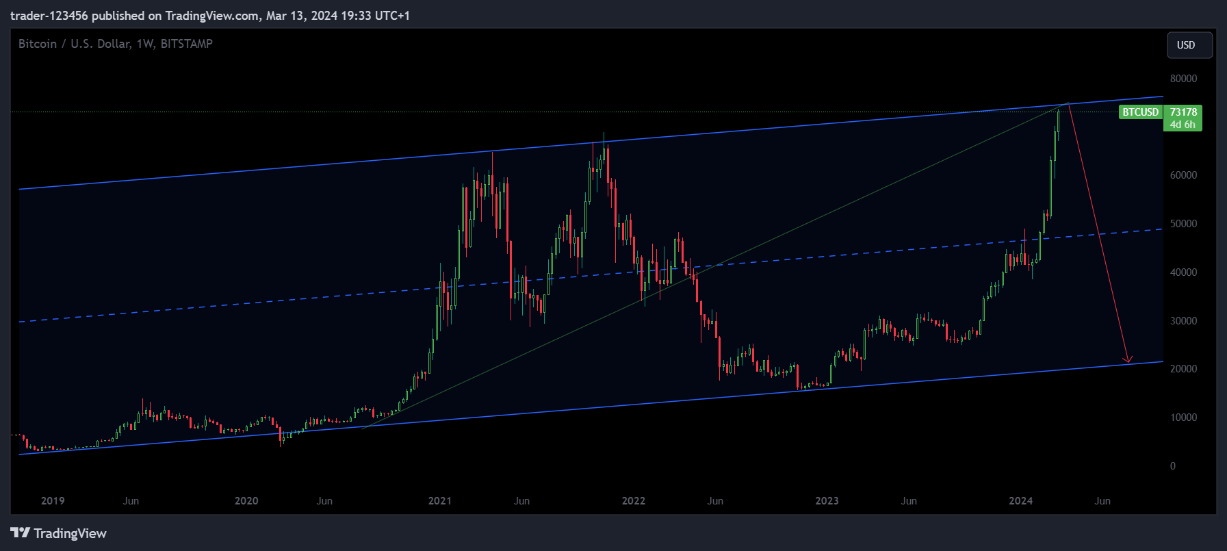The image size is (1227, 551).
Task: Click the publisher header text trader-123456
Action: [49, 16]
